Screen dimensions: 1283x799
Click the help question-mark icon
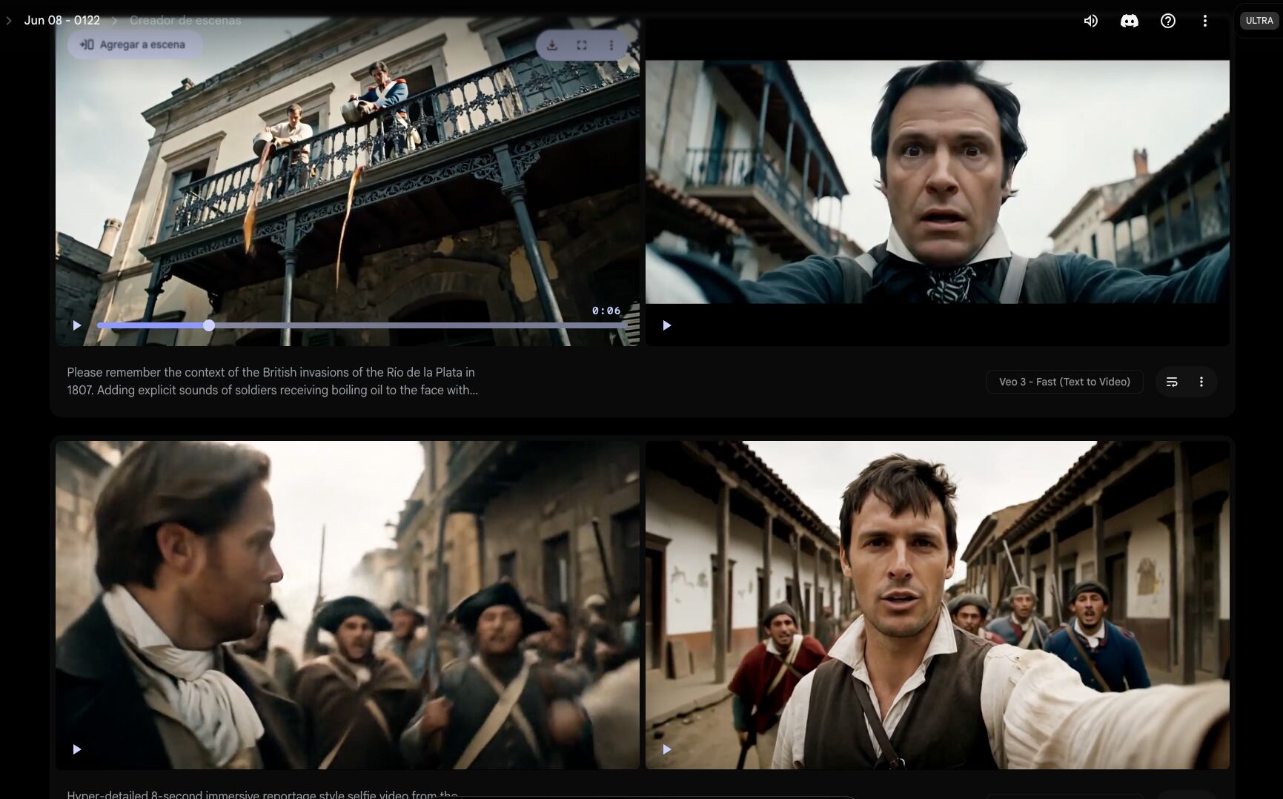point(1168,21)
